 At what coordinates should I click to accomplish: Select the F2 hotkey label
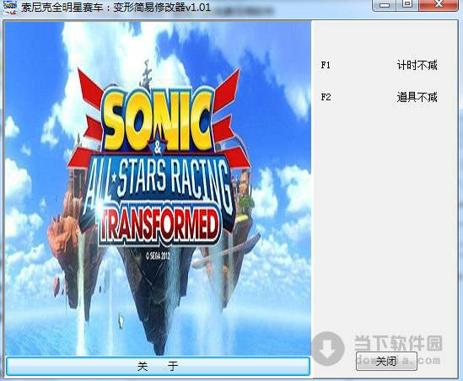[x=326, y=97]
